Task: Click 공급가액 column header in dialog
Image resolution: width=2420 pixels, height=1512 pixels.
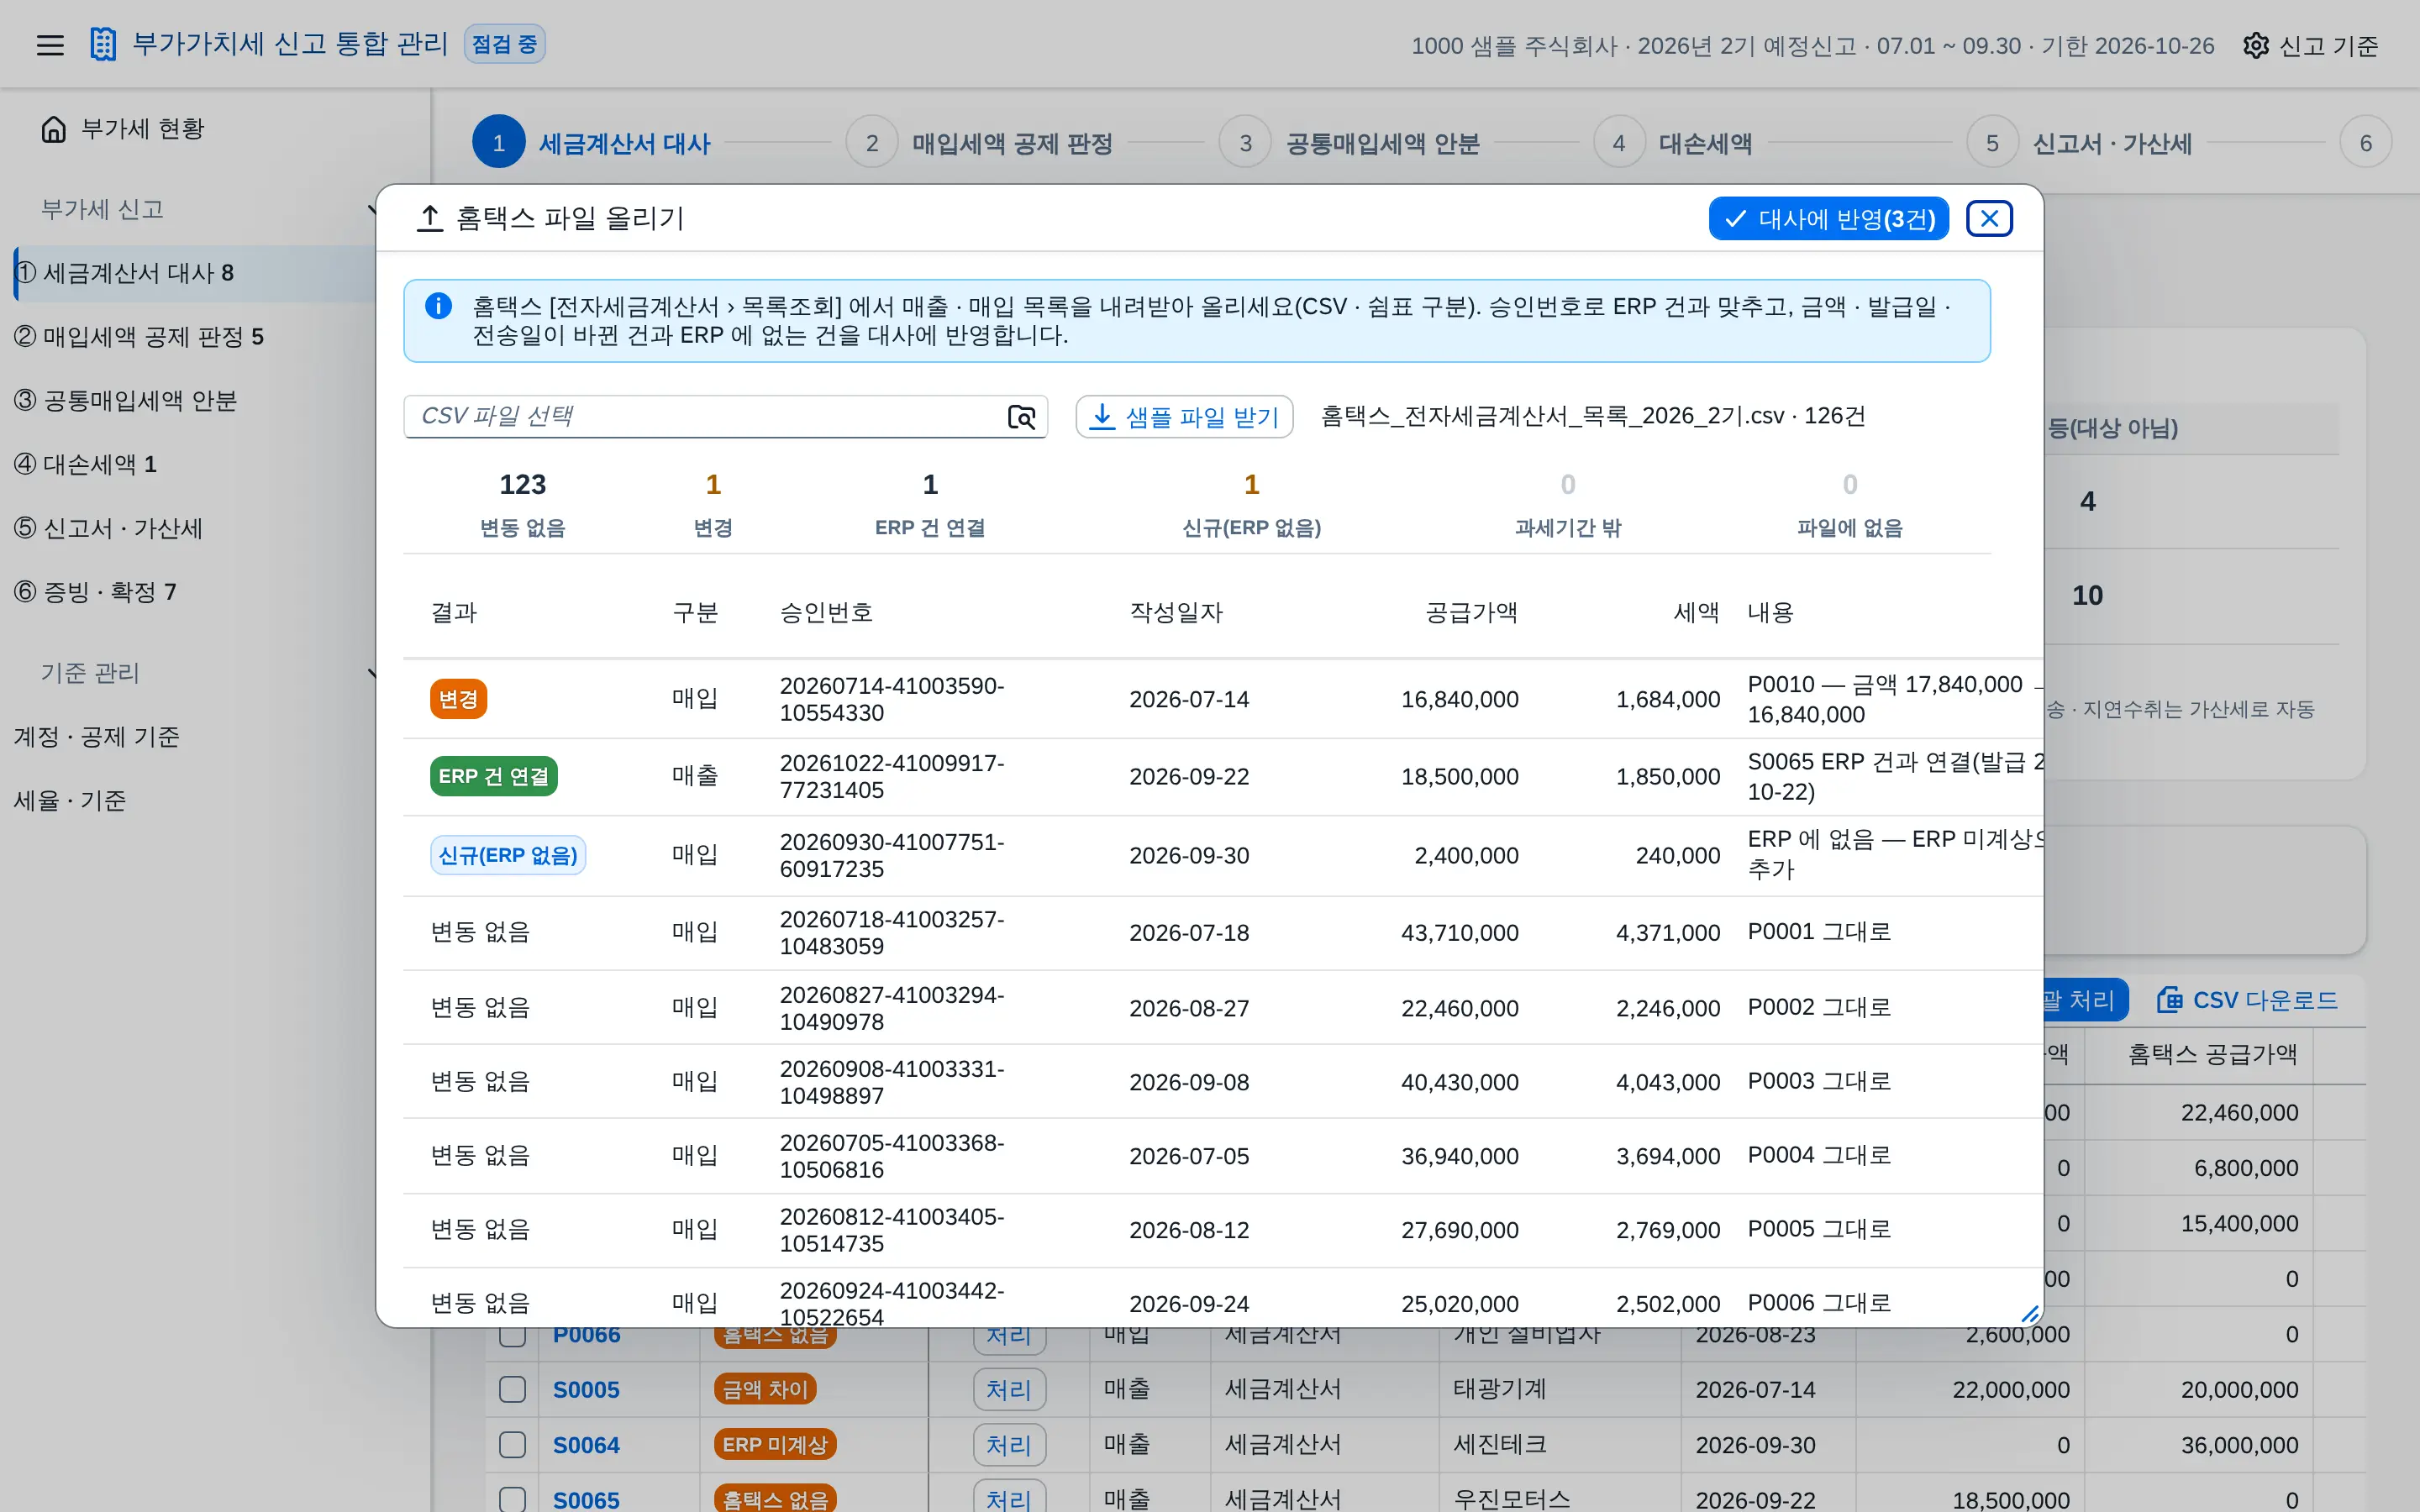Action: point(1471,612)
